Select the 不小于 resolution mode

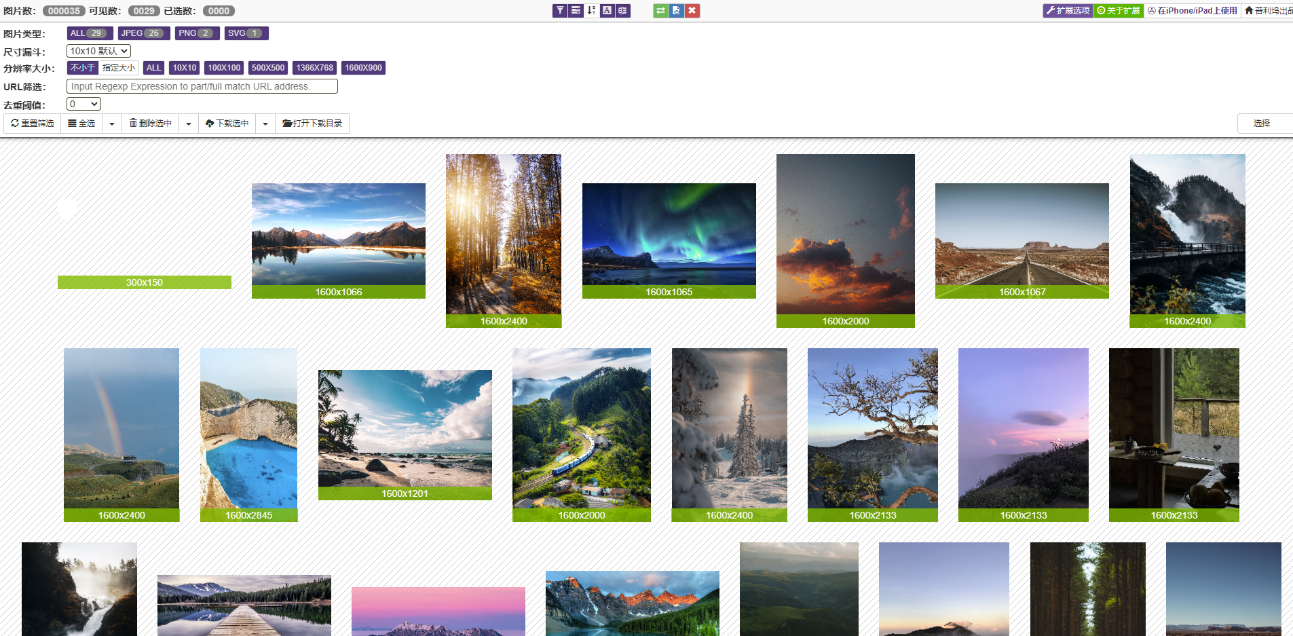pos(83,68)
